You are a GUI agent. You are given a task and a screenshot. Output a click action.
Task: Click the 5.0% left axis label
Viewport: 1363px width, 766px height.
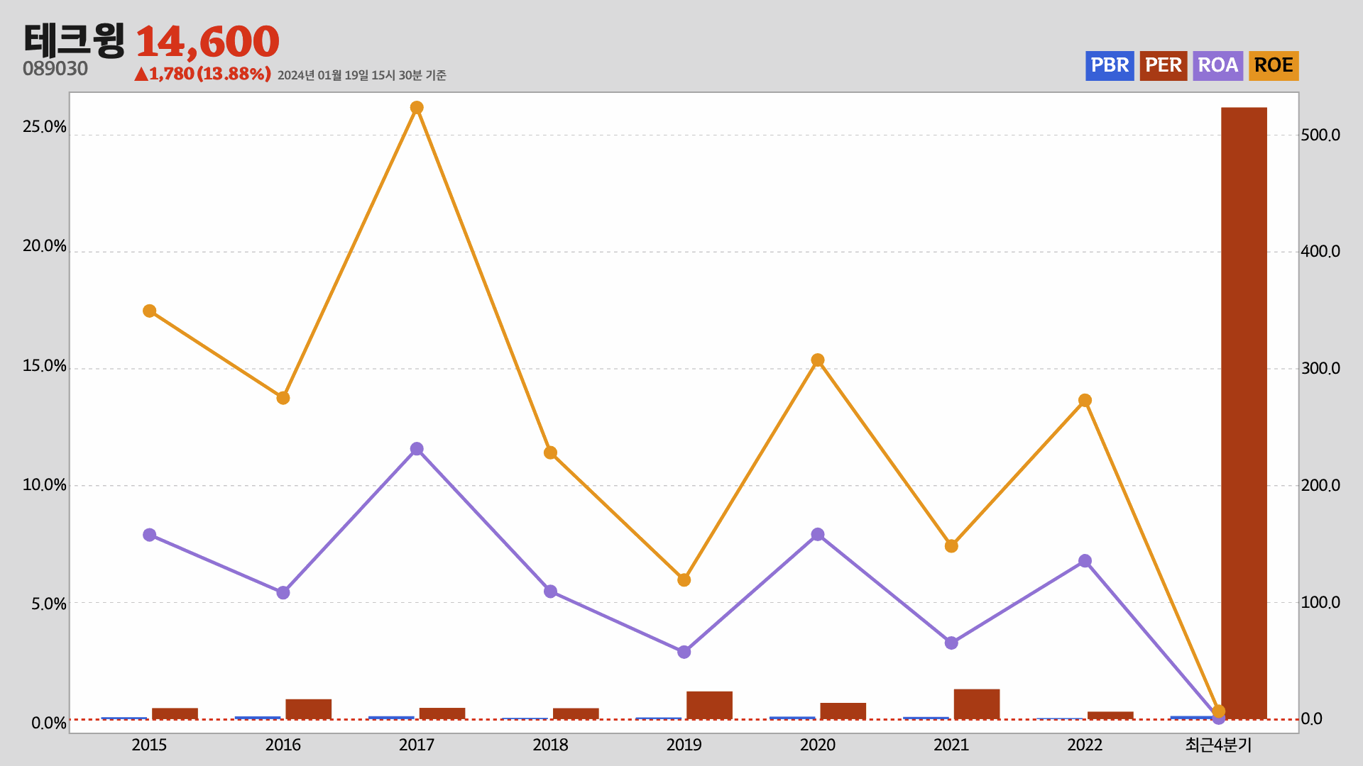pyautogui.click(x=49, y=604)
